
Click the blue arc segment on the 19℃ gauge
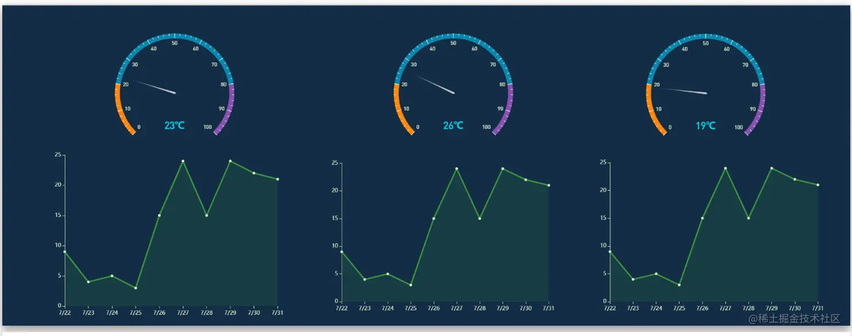706,37
